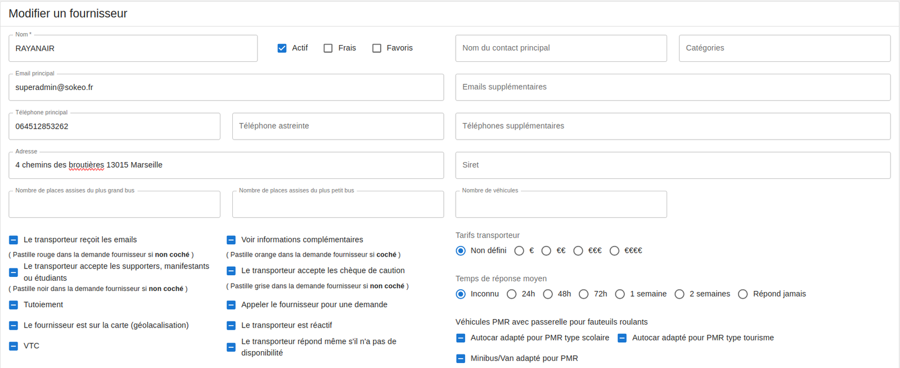
Task: Select the €€ tarif radio button
Action: point(546,251)
